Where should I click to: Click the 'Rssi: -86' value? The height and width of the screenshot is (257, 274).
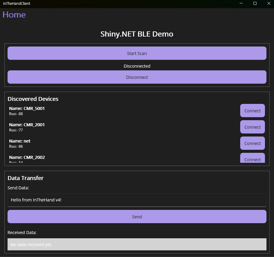16,146
